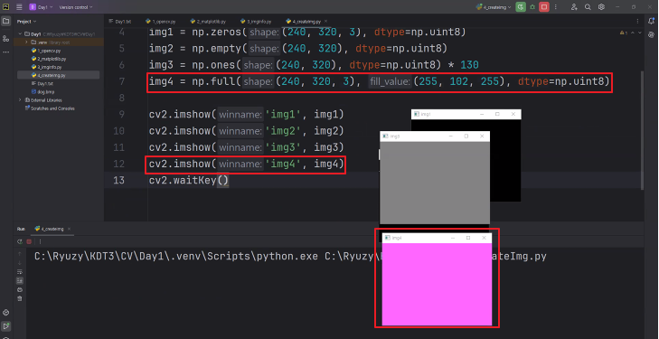This screenshot has width=659, height=339.
Task: Go to next highlighted problem arrow
Action: click(x=640, y=33)
